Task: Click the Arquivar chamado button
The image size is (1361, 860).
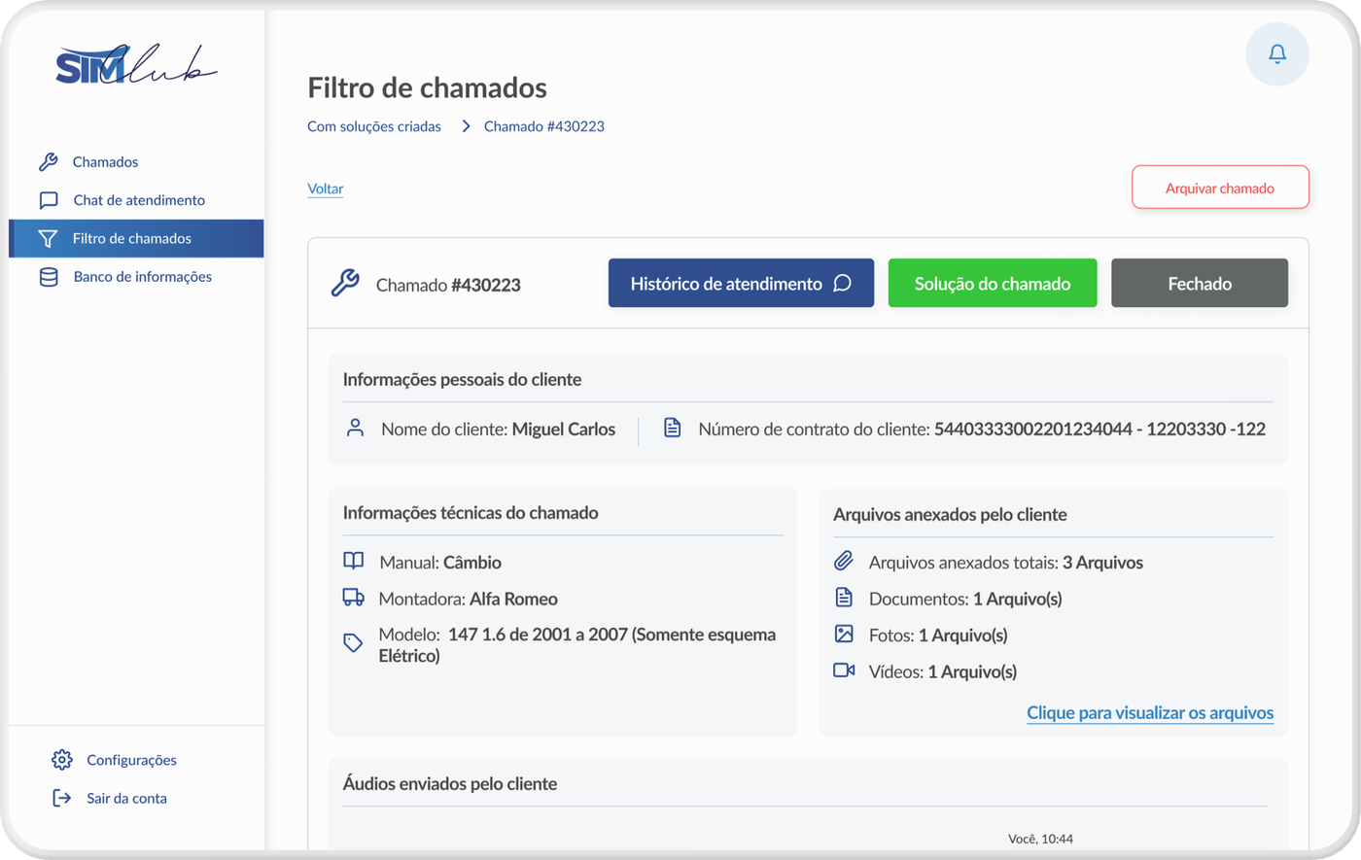Action: (1220, 188)
